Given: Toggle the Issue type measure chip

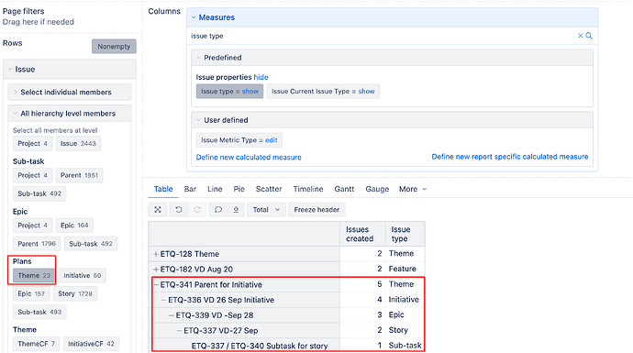Looking at the screenshot, I should pos(229,91).
